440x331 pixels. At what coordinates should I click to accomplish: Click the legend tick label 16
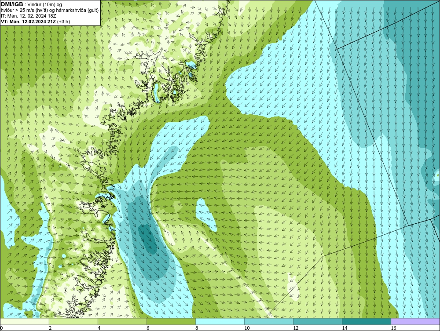pyautogui.click(x=393, y=328)
